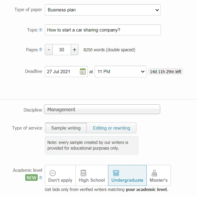This screenshot has width=197, height=197.
Task: Click the High School backpack icon
Action: tap(84, 173)
